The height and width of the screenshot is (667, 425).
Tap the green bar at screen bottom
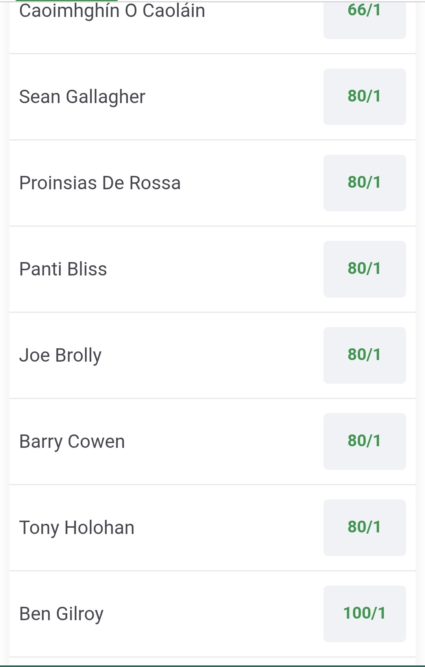point(213,666)
